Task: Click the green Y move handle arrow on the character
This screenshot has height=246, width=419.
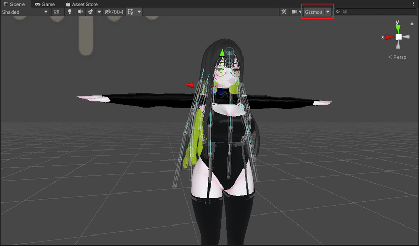Action: point(222,52)
